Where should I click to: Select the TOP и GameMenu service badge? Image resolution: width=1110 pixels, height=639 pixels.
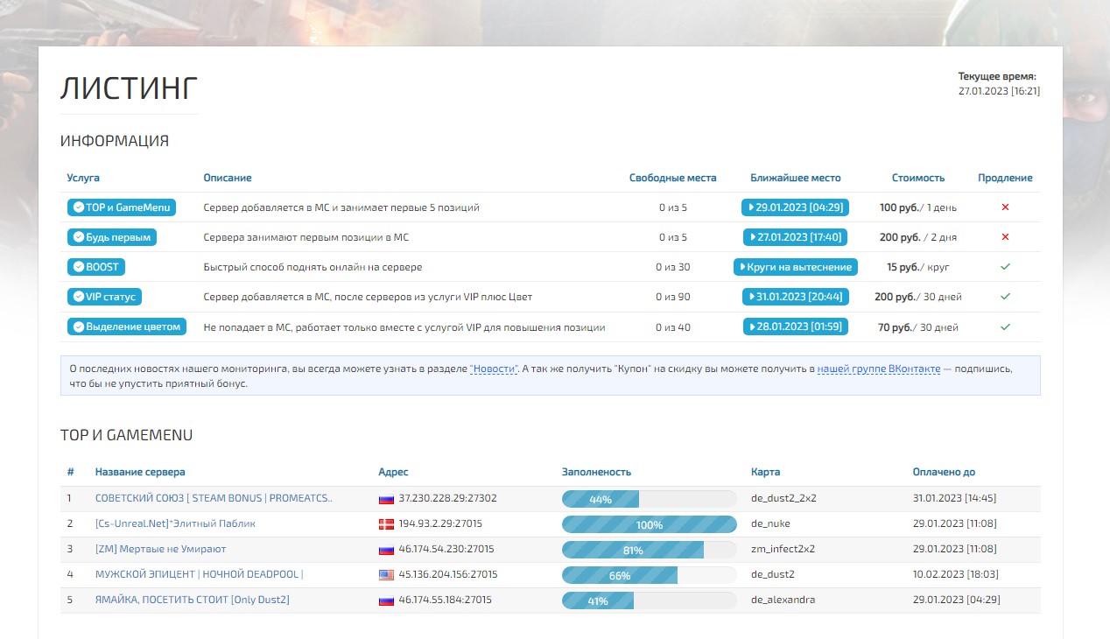click(121, 207)
